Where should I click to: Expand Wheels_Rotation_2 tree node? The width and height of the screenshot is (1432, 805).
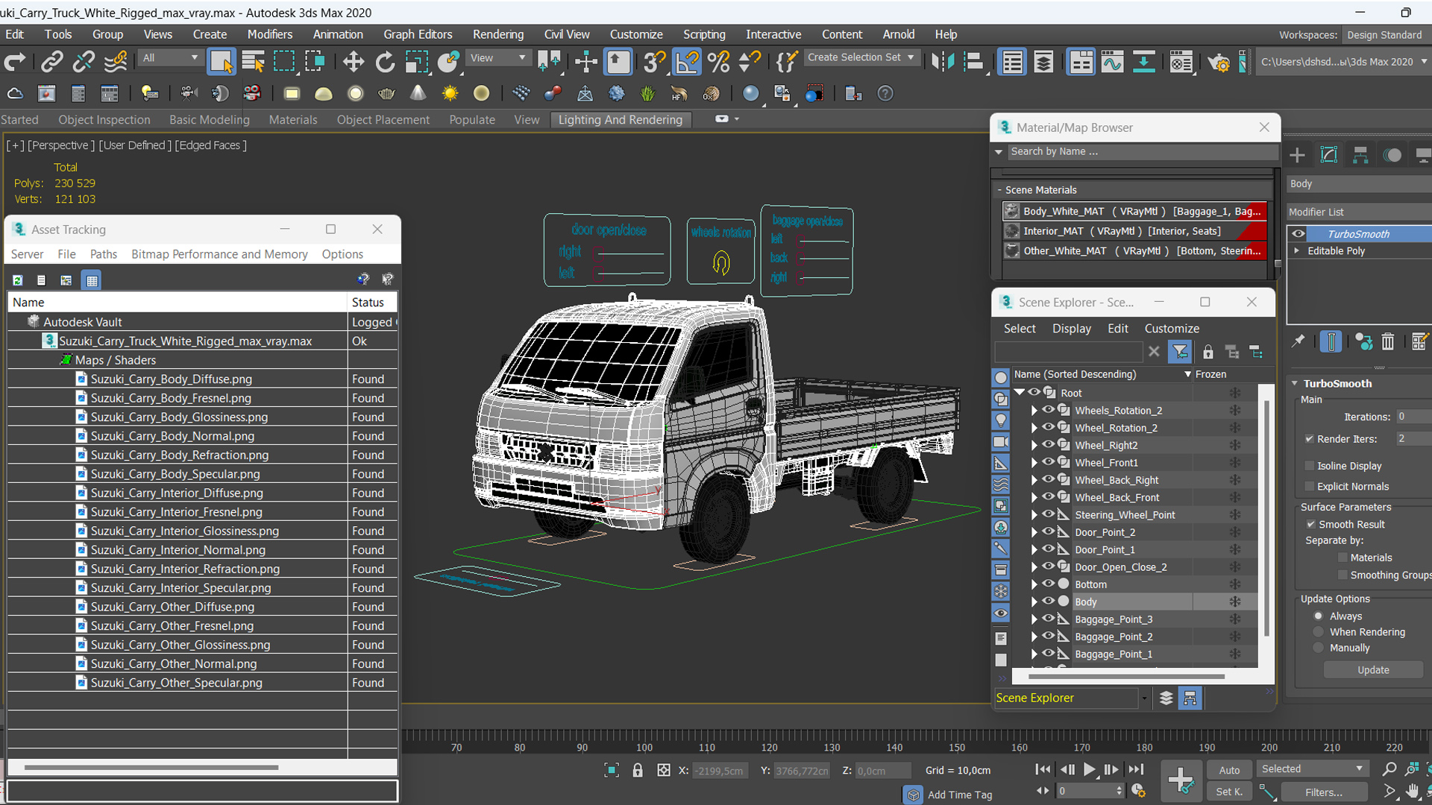click(x=1034, y=410)
